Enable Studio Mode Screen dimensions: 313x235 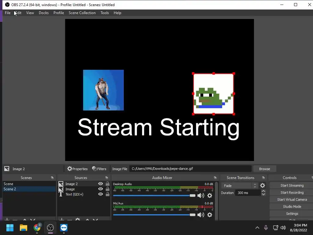(292, 207)
